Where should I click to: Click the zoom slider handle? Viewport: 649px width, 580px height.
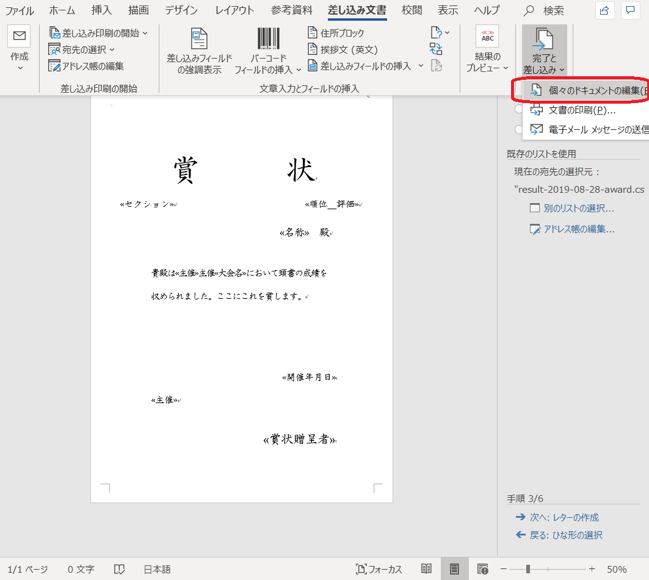(528, 569)
